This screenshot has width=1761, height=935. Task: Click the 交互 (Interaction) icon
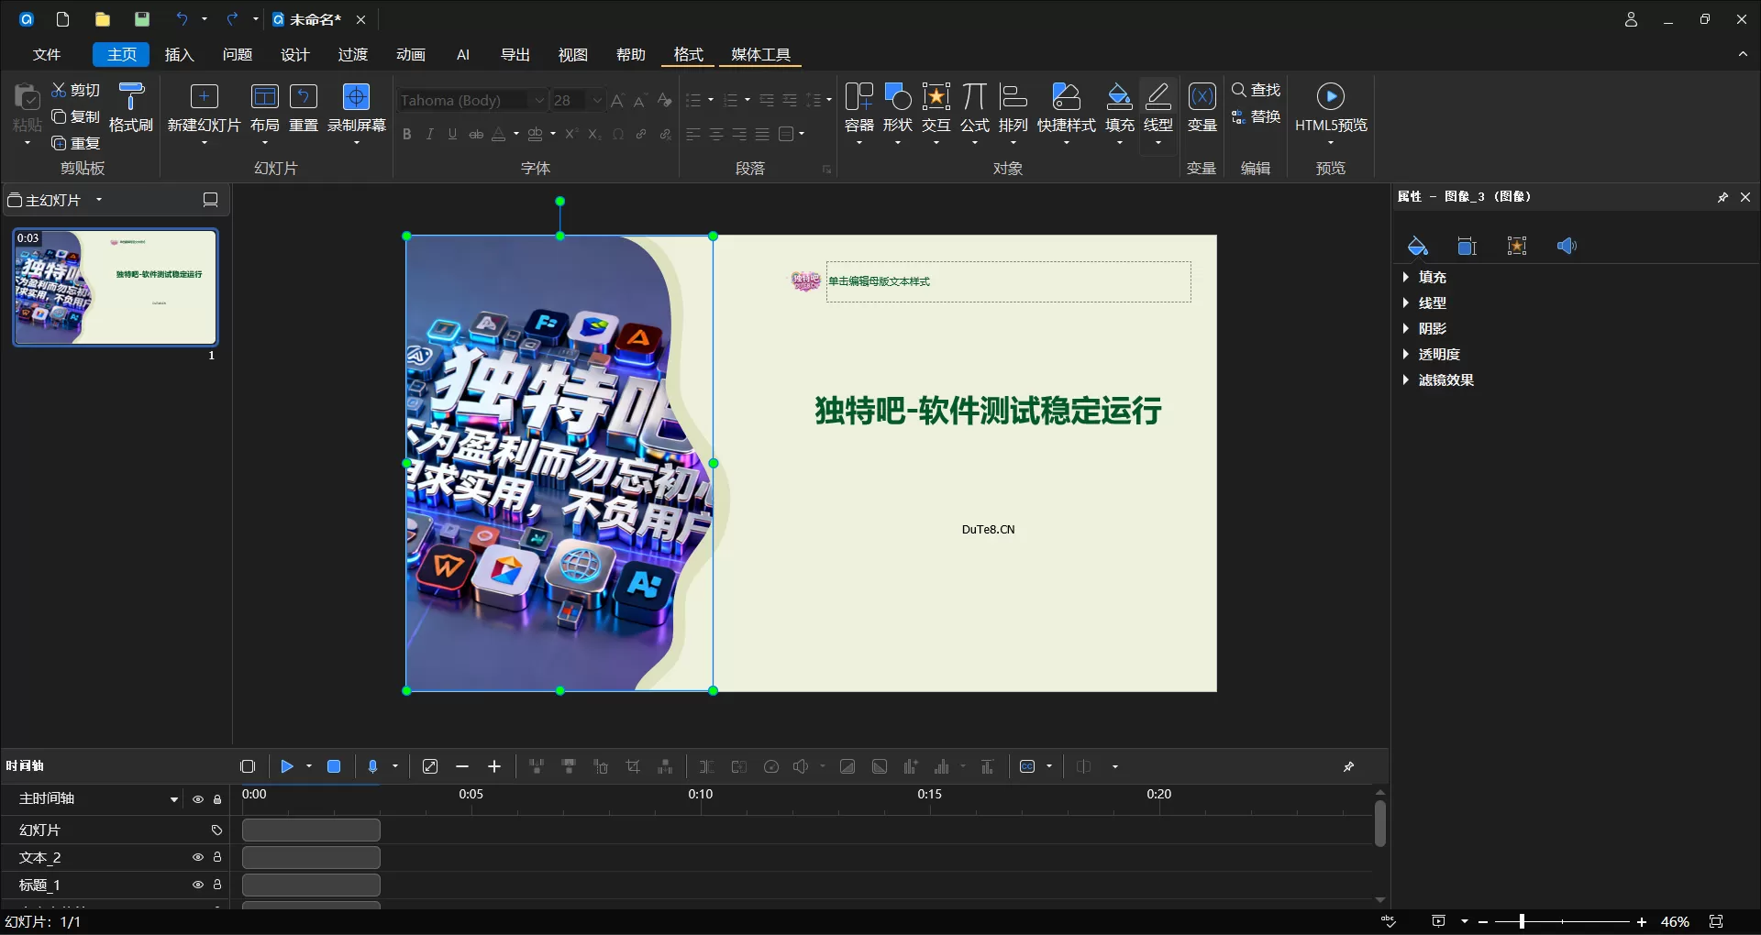pos(936,108)
